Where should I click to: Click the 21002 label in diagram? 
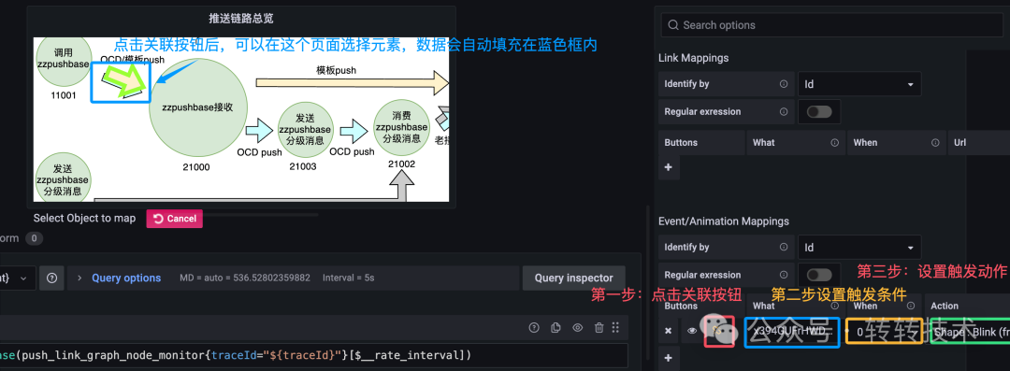click(x=401, y=164)
